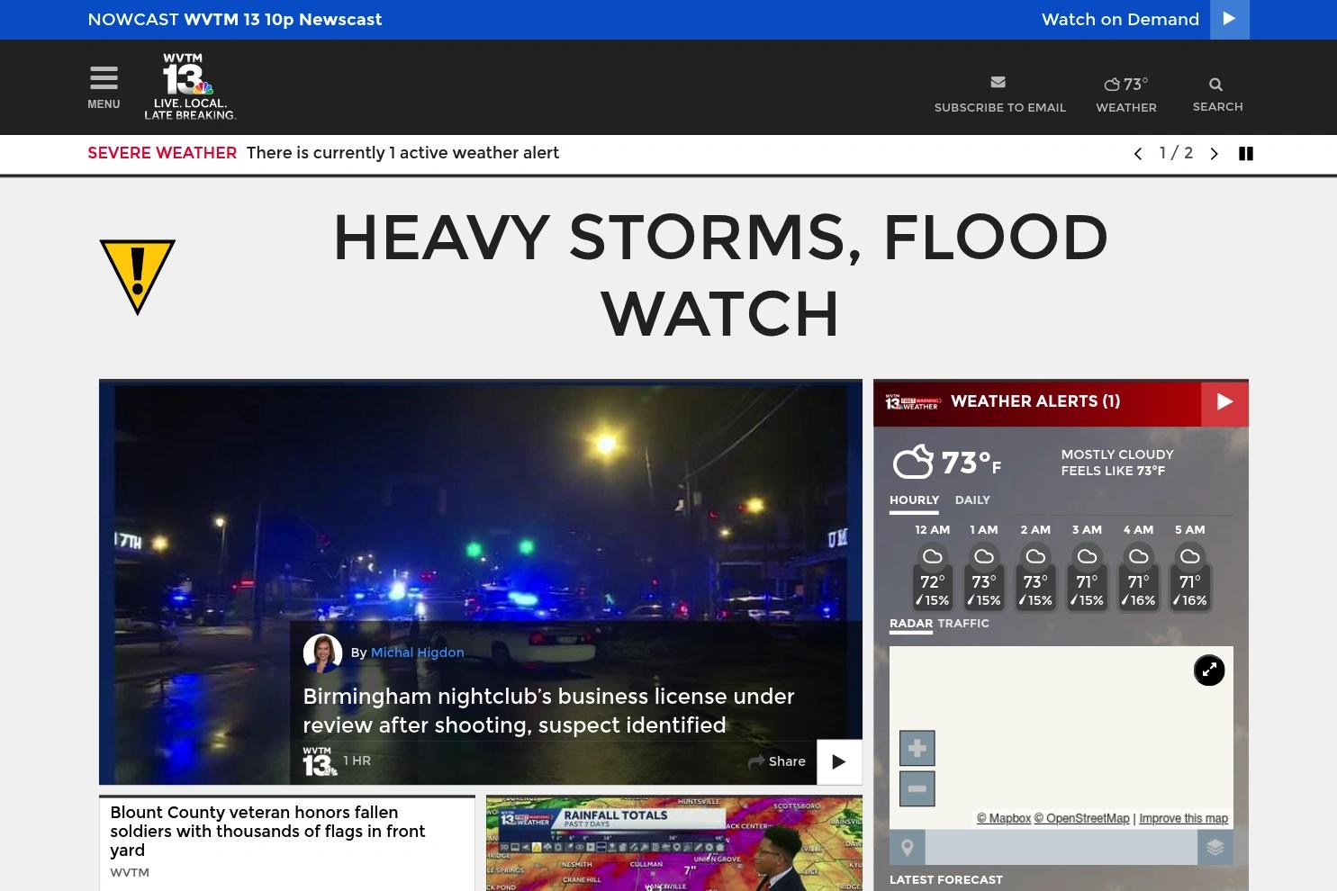Select the 3 AM hourly forecast
Image resolution: width=1337 pixels, height=891 pixels.
(1087, 568)
